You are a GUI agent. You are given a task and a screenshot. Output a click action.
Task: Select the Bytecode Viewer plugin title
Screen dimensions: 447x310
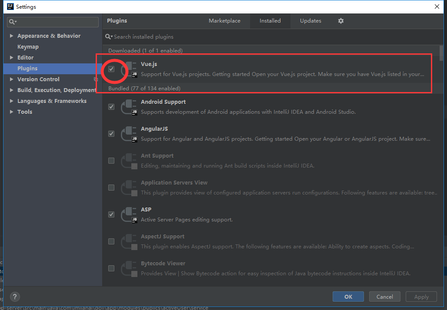tap(163, 263)
